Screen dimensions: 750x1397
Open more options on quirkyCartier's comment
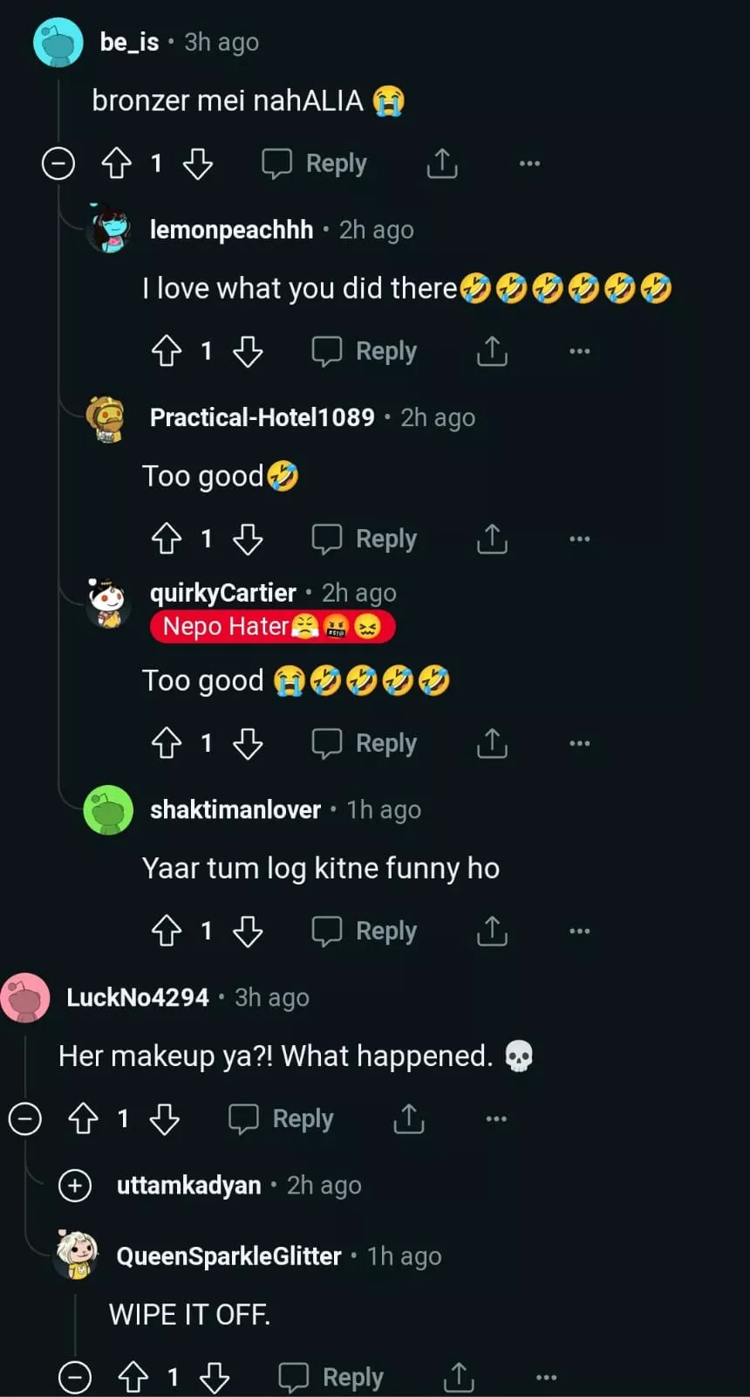coord(579,743)
